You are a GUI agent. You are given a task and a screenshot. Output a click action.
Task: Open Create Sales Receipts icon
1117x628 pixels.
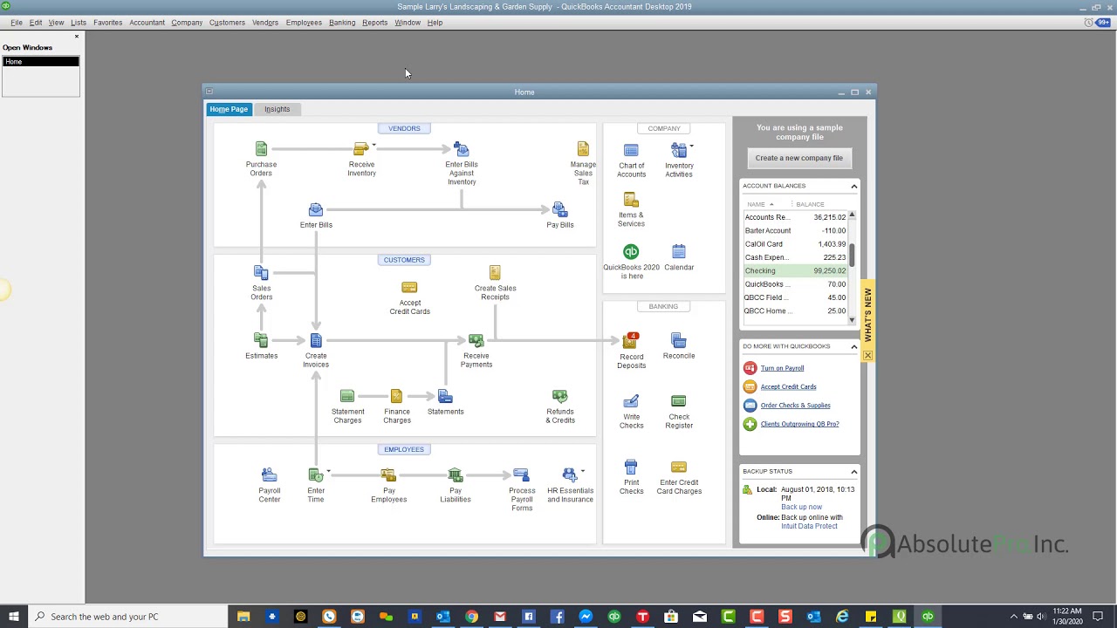[x=495, y=273]
